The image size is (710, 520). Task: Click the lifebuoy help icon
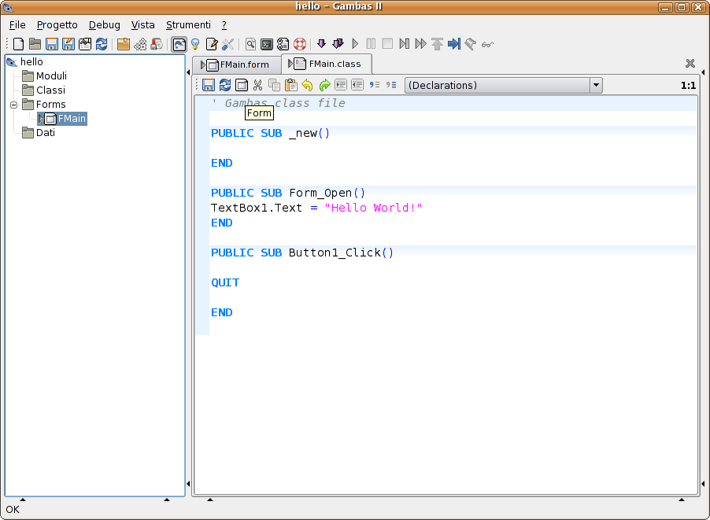(300, 44)
